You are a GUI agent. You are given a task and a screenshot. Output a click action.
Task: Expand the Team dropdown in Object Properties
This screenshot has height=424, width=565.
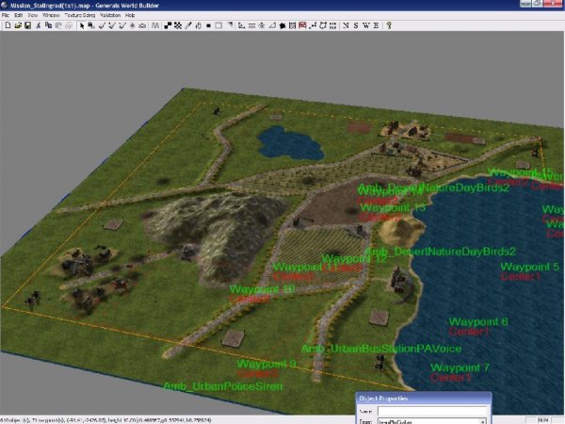(x=483, y=421)
